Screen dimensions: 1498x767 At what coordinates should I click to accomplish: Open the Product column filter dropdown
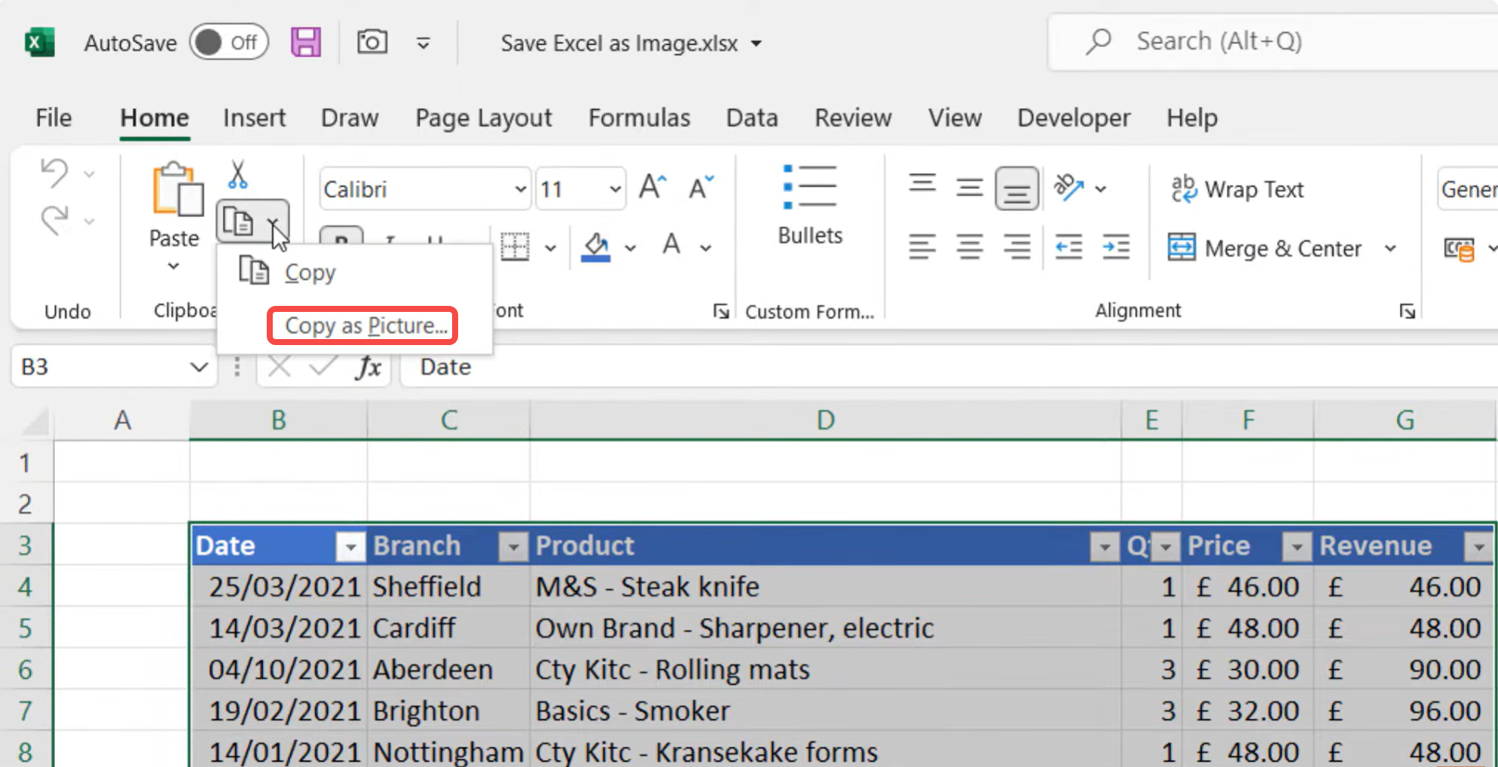[1105, 547]
